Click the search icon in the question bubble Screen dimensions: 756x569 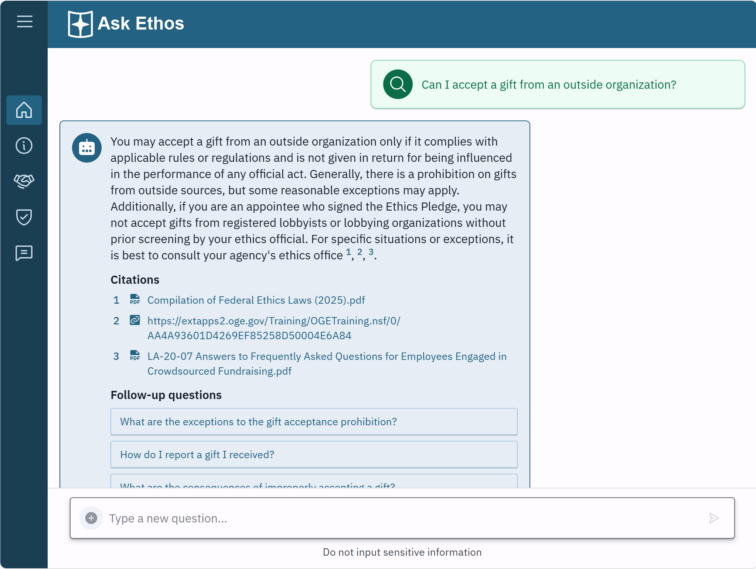(398, 84)
